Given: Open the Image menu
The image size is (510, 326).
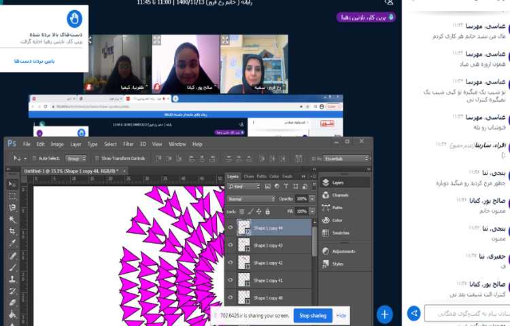Looking at the screenshot, I should [x=57, y=144].
